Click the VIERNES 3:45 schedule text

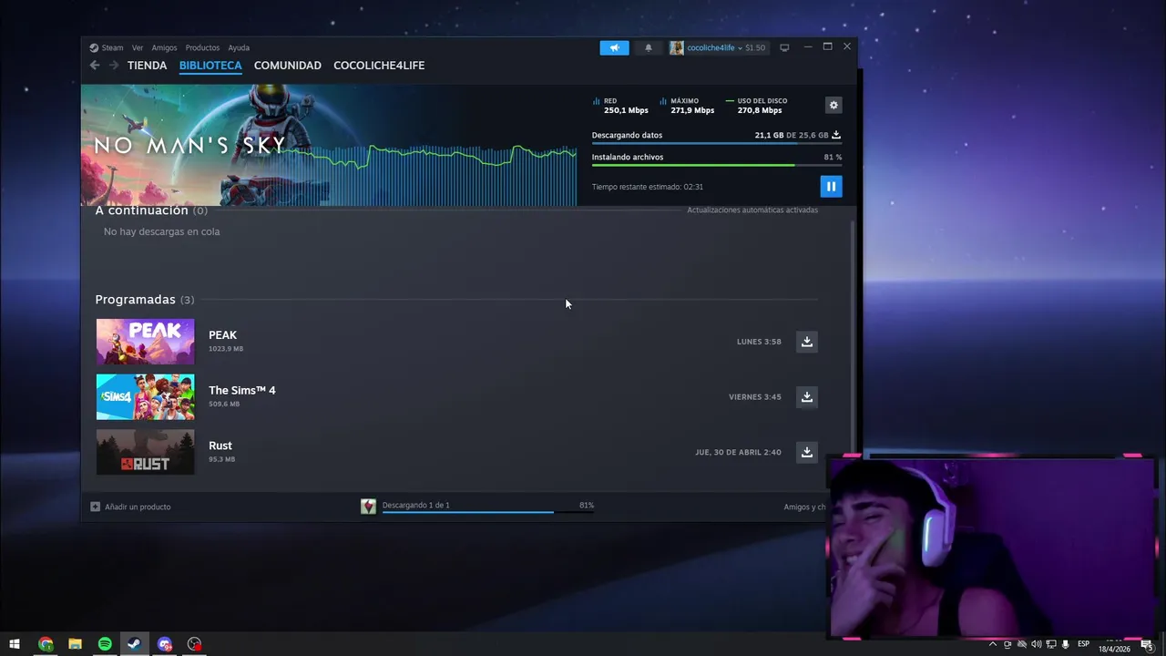click(755, 396)
